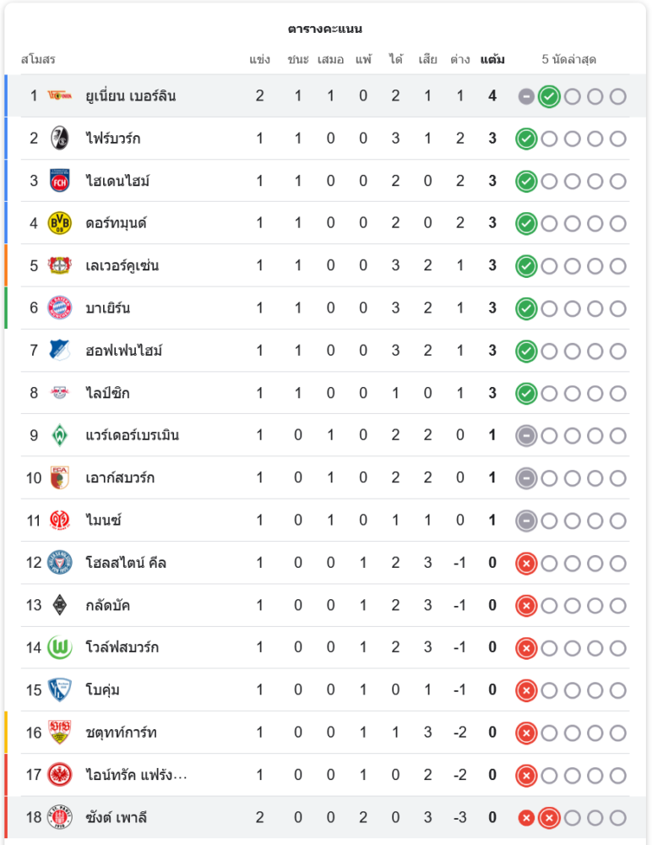Click Holstein Kiel's red loss result icon

point(526,563)
